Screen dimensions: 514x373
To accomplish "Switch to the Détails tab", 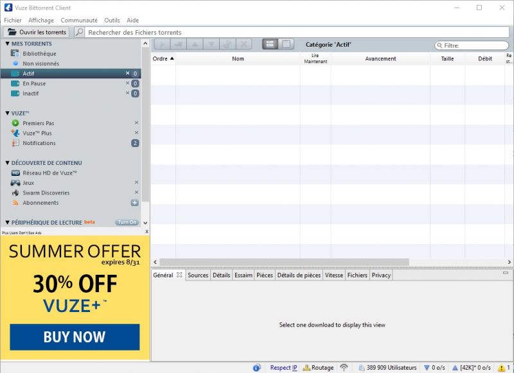I will coord(221,275).
